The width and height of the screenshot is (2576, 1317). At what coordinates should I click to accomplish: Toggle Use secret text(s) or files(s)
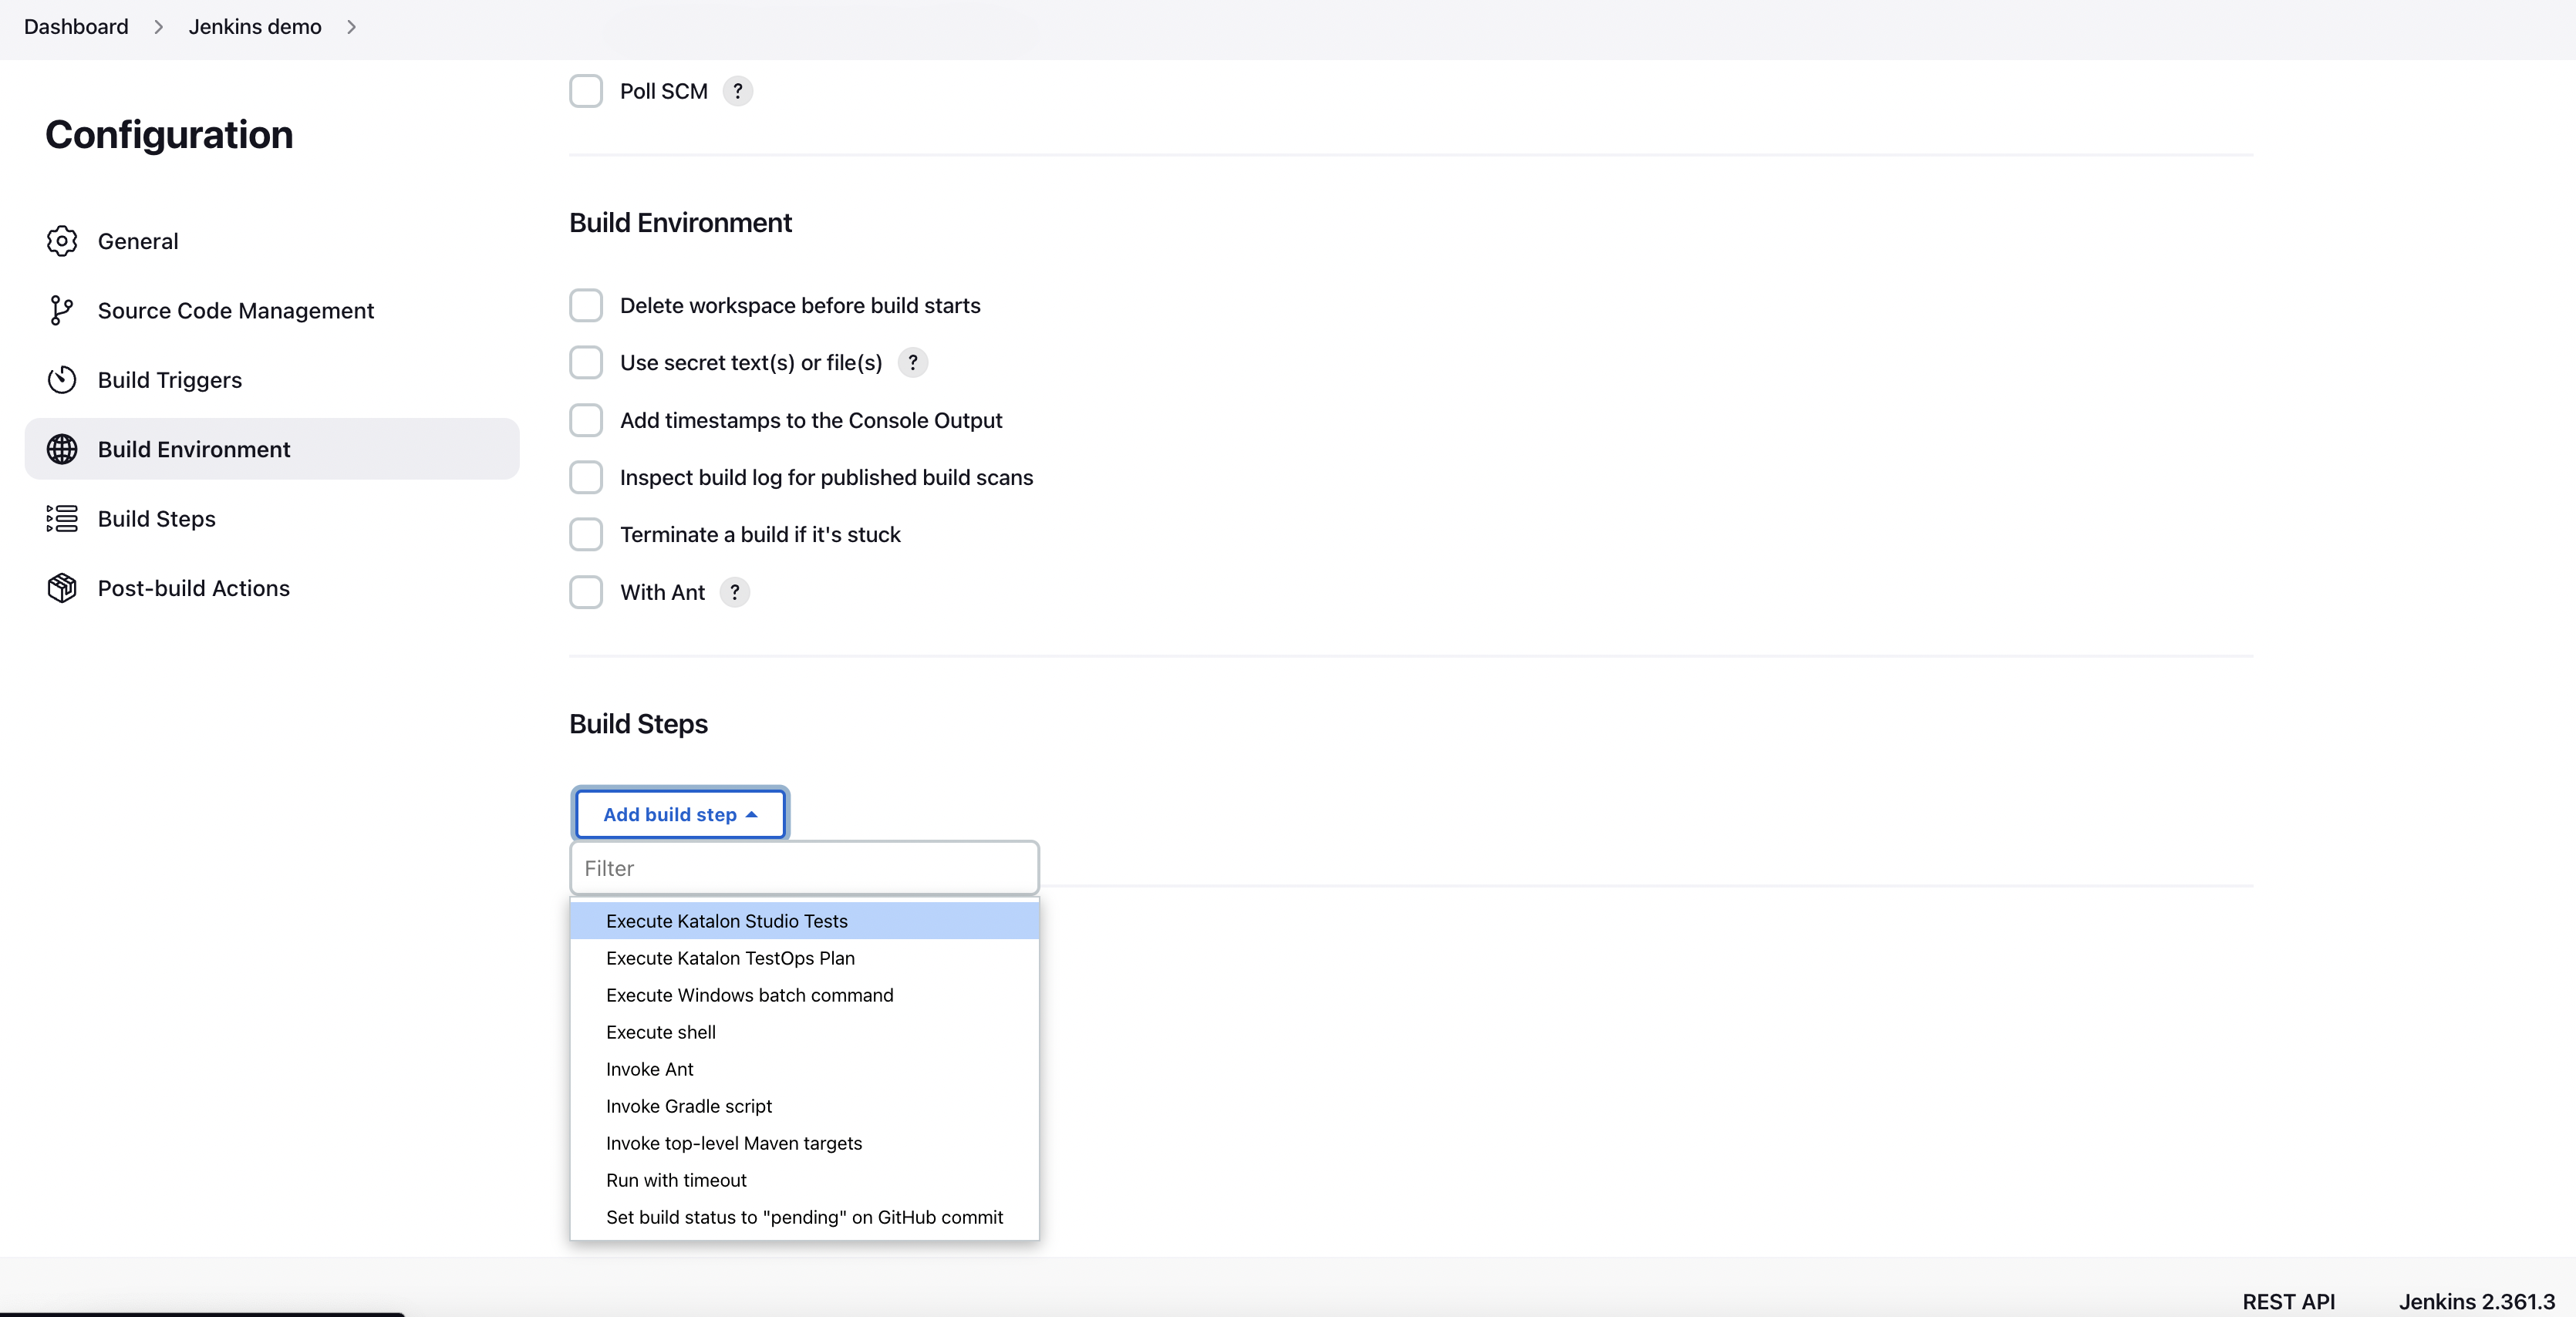point(586,361)
